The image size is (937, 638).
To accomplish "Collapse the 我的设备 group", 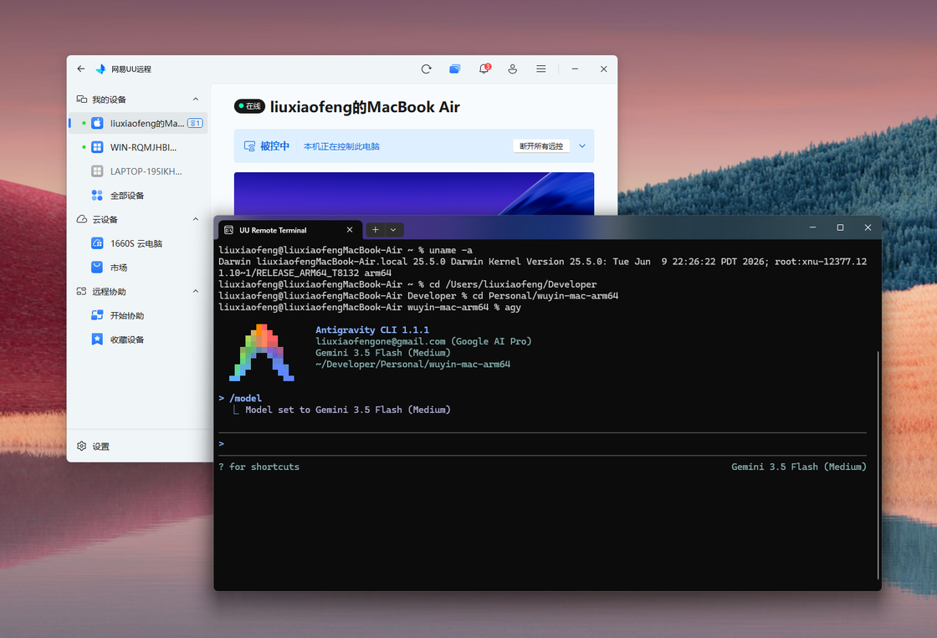I will pyautogui.click(x=196, y=100).
